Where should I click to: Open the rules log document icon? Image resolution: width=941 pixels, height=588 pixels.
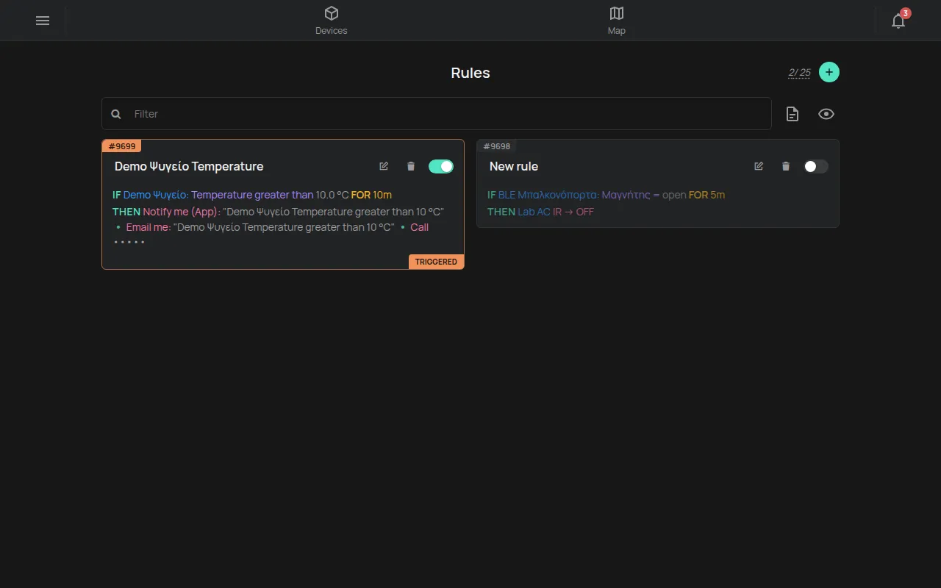(x=792, y=114)
